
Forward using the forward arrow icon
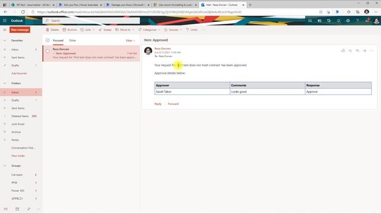point(364,51)
